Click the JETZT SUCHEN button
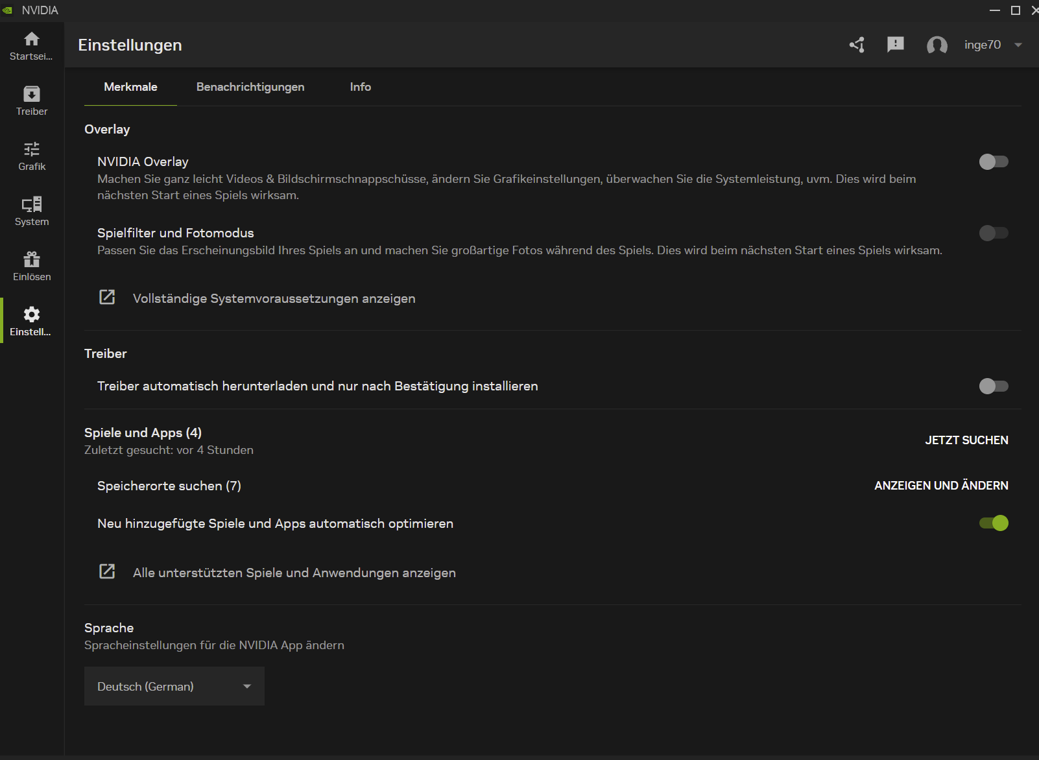Screen dimensions: 1039x760 (966, 440)
